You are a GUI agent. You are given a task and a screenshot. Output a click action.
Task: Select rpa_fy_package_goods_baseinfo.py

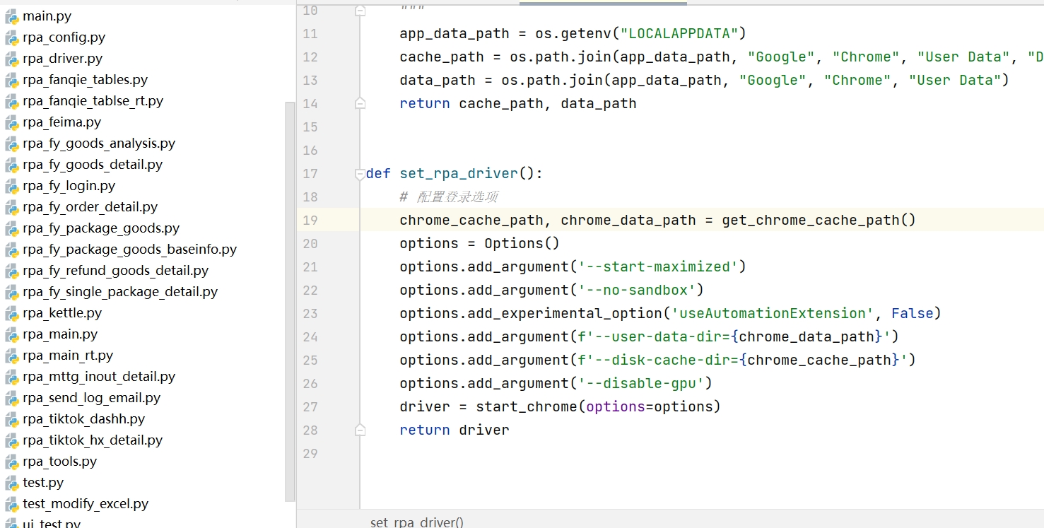[129, 249]
